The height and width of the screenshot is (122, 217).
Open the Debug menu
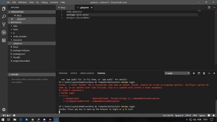click(44, 2)
